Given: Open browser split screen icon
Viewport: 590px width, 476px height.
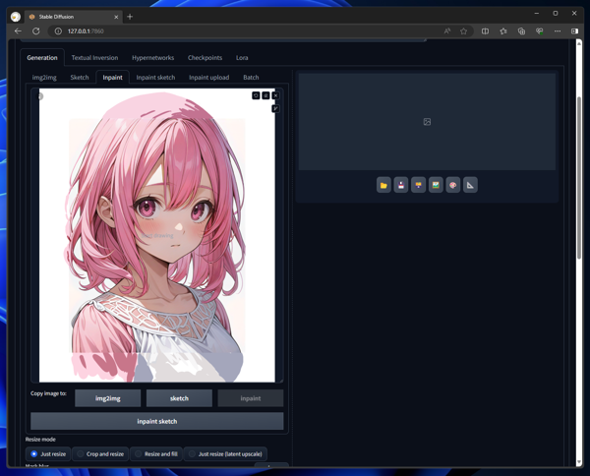Looking at the screenshot, I should pos(486,31).
